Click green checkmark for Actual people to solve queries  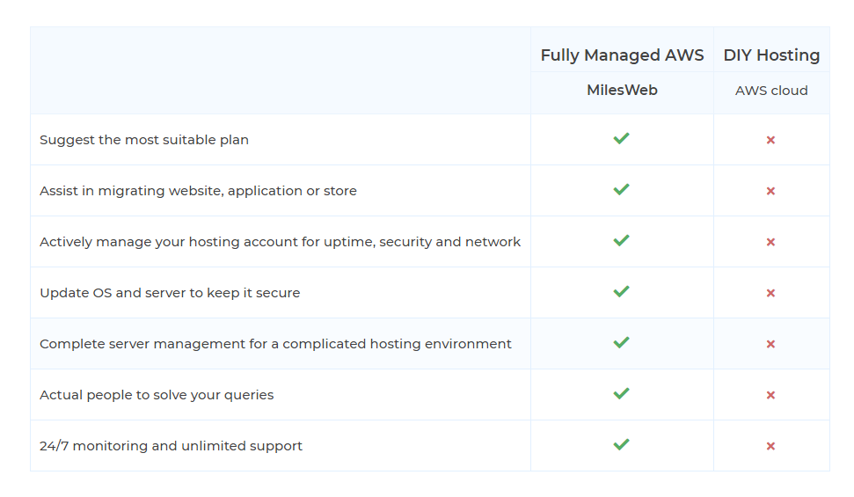click(622, 393)
